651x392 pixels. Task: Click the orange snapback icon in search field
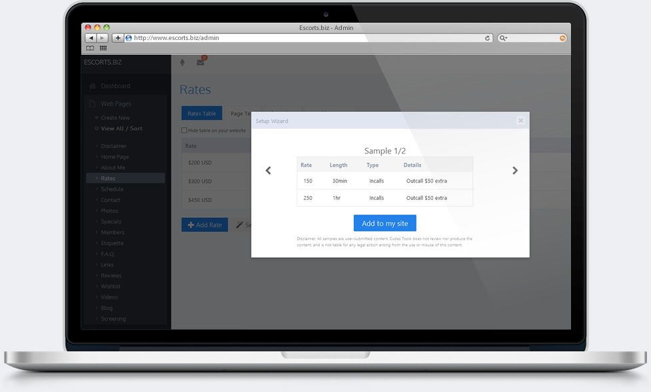pyautogui.click(x=562, y=38)
